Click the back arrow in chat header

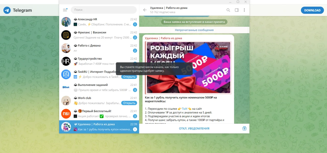point(145,10)
